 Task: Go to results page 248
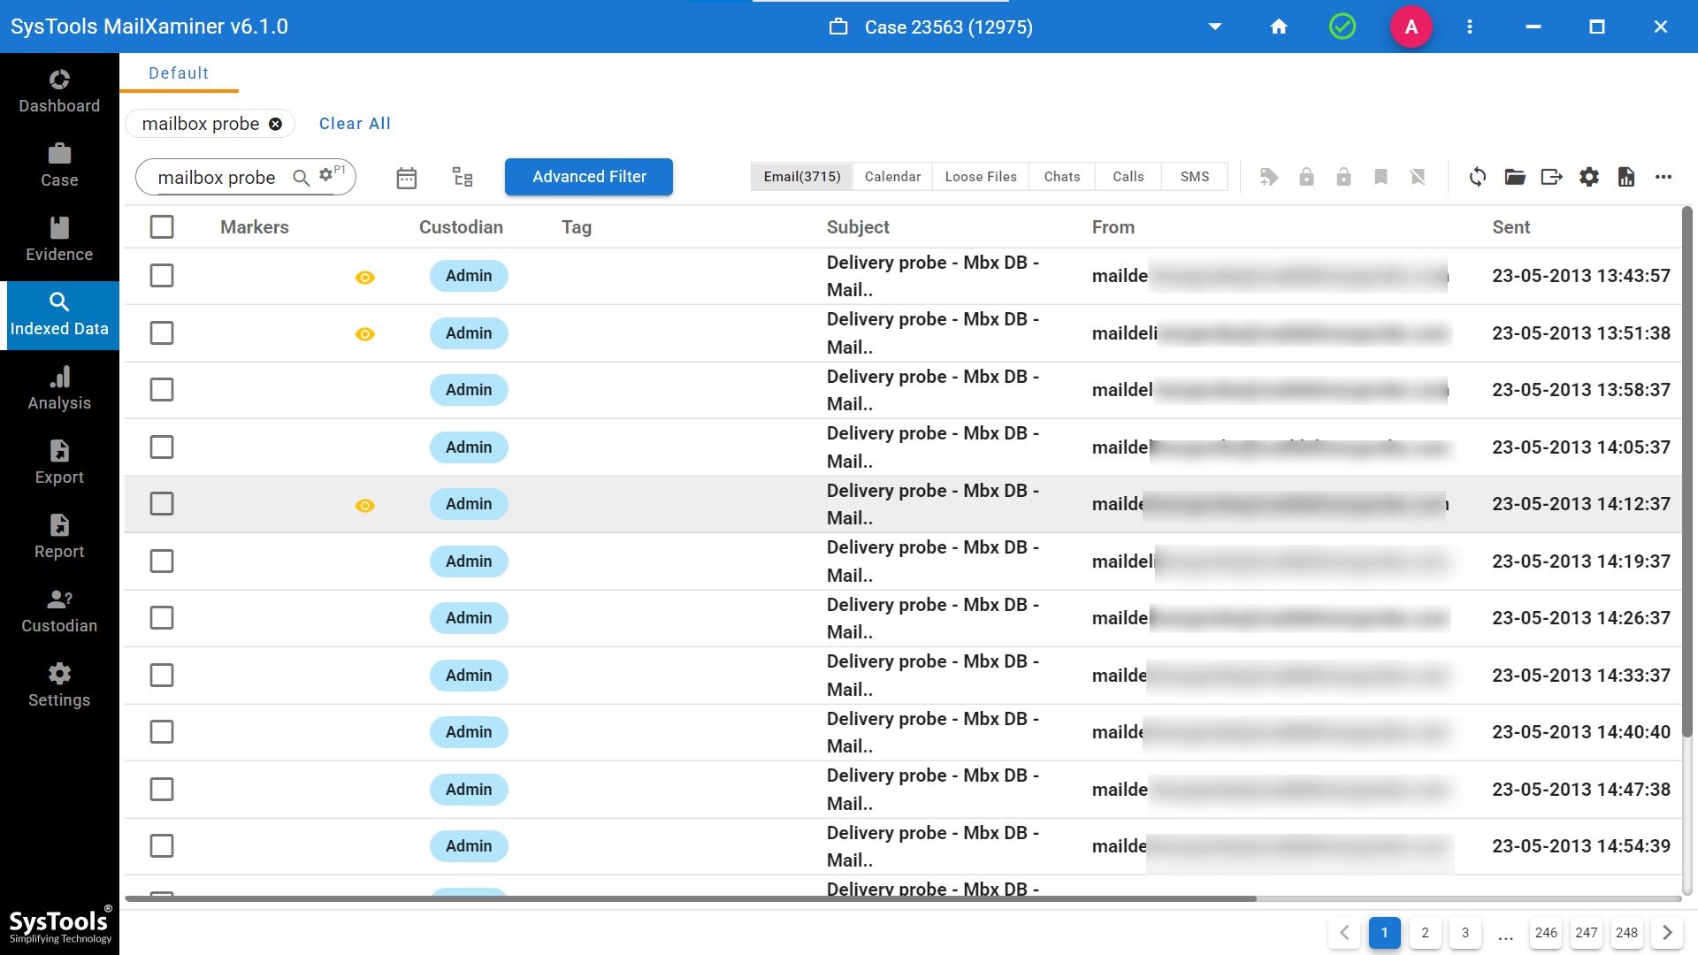coord(1626,933)
